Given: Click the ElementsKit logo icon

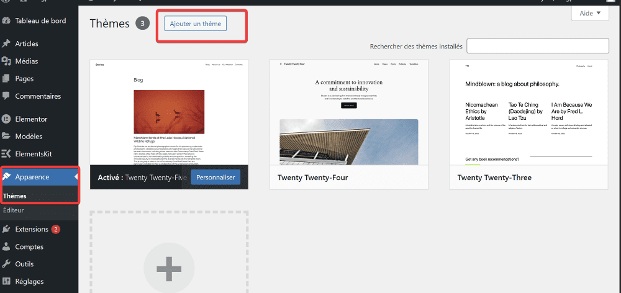Looking at the screenshot, I should (x=6, y=153).
